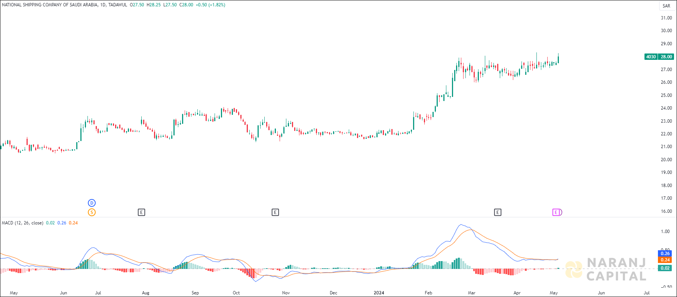This screenshot has height=297, width=677.
Task: Click the Feb label on time axis
Action: click(x=428, y=293)
